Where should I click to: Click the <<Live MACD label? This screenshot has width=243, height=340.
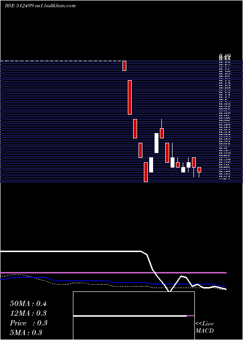[x=205, y=327]
